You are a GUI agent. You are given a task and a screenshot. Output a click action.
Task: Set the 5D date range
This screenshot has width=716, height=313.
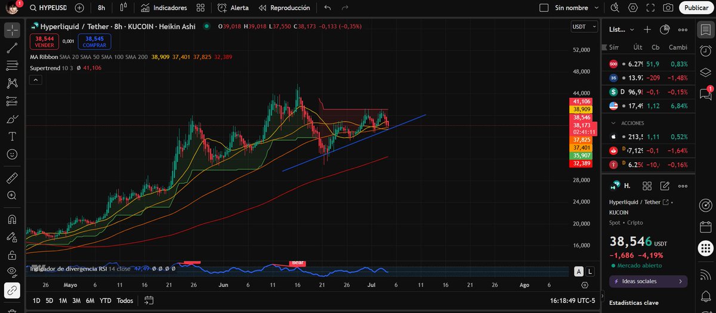point(50,300)
